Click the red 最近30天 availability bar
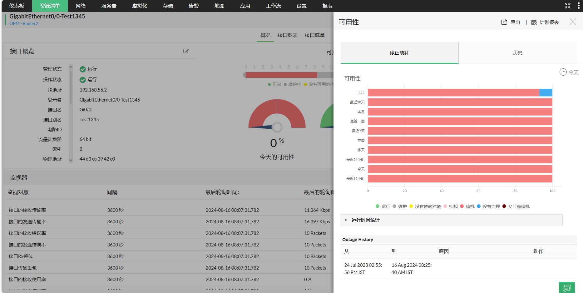 coord(460,102)
